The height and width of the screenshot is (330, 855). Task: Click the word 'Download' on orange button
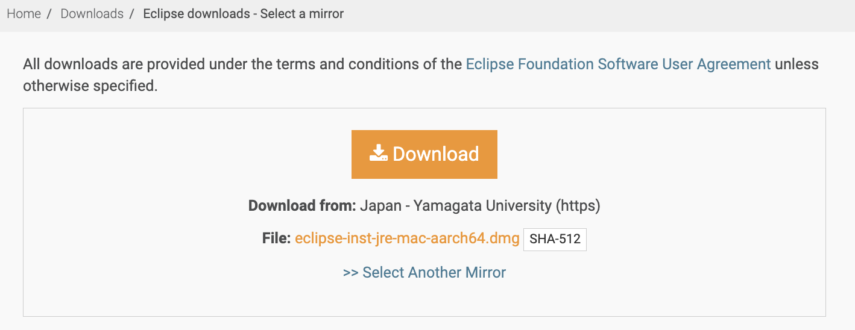[x=436, y=154]
